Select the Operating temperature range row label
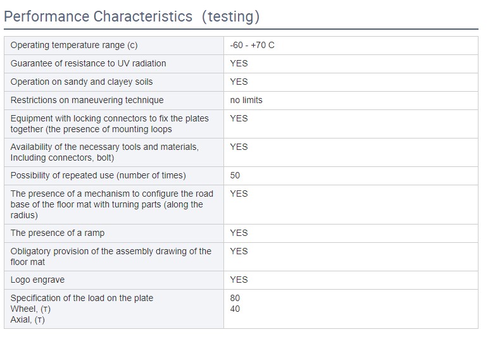 pyautogui.click(x=74, y=46)
